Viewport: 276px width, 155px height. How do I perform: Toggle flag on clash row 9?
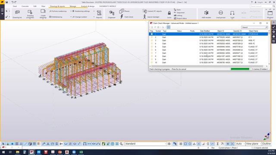pos(152,59)
